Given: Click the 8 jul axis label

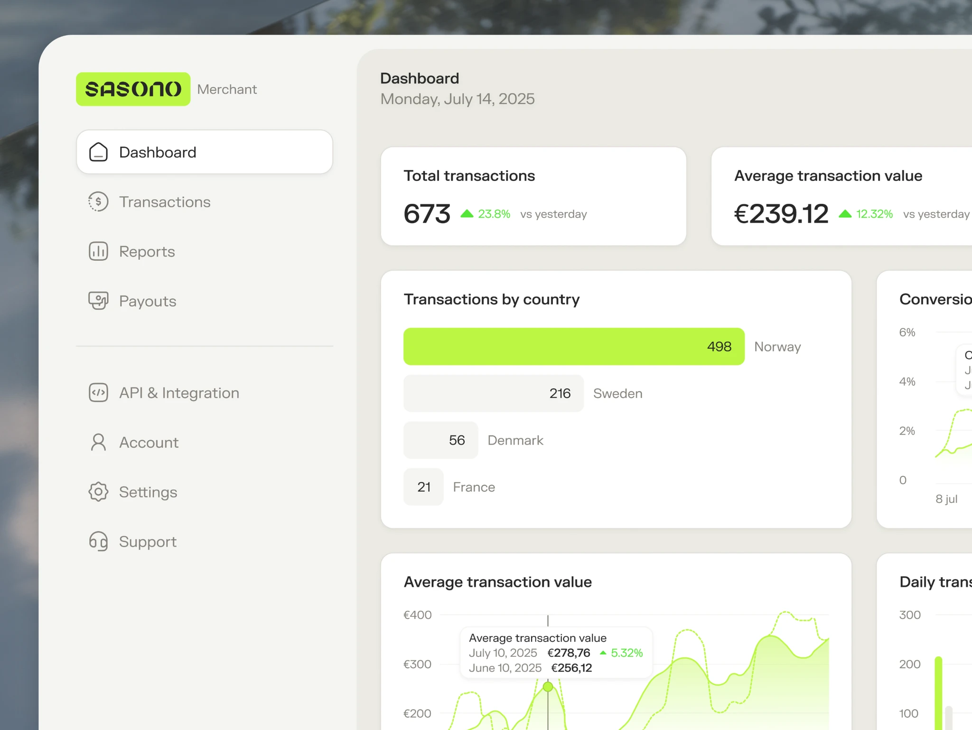Looking at the screenshot, I should pyautogui.click(x=946, y=499).
